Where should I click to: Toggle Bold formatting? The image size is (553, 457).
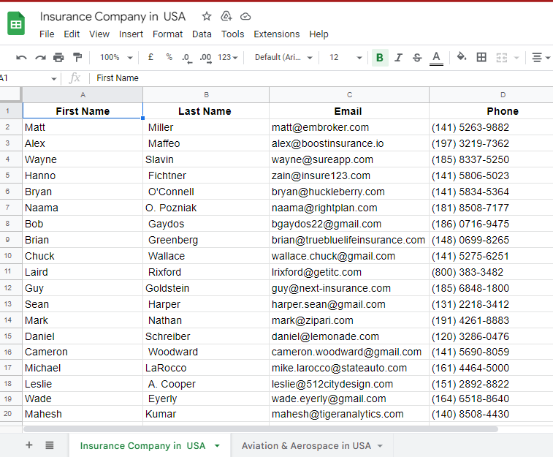(x=380, y=58)
